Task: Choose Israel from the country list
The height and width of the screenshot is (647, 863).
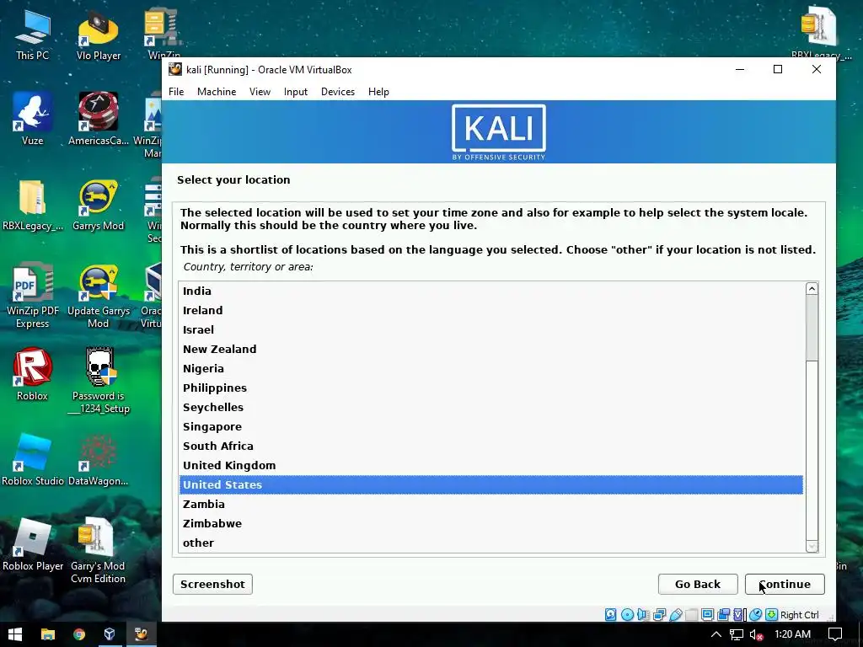Action: 491,329
